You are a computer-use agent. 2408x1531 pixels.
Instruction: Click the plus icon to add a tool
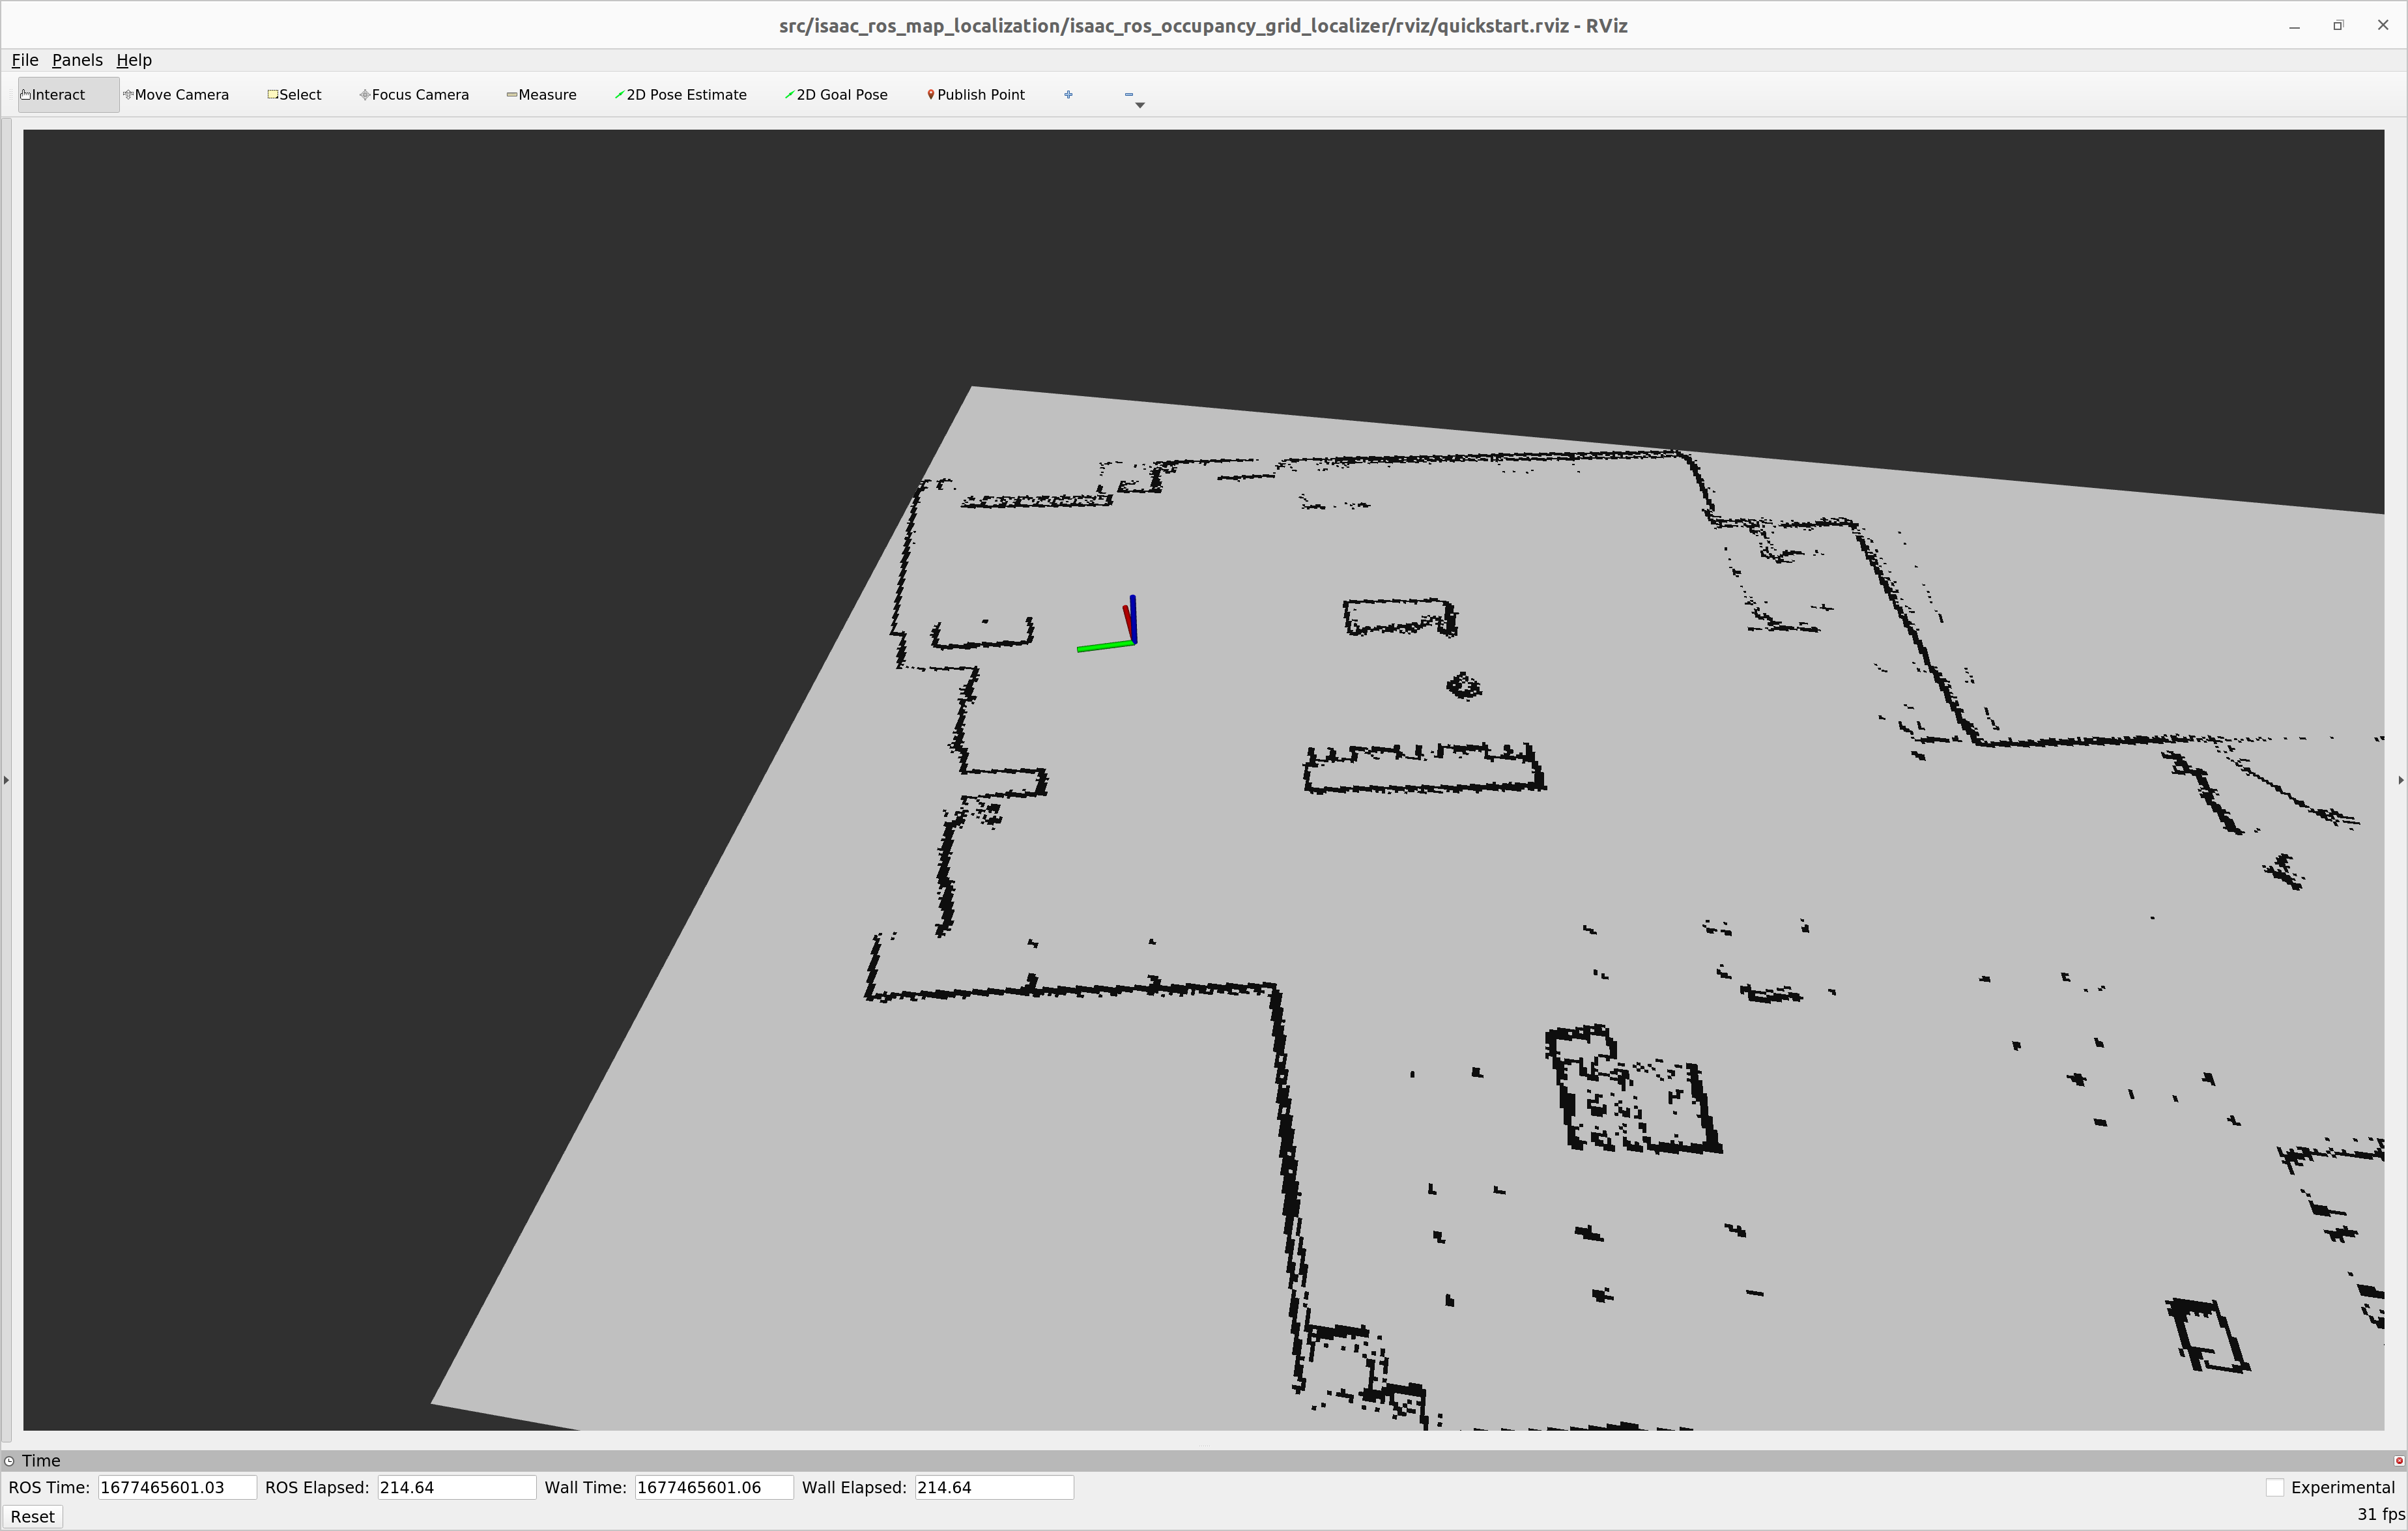(1068, 94)
